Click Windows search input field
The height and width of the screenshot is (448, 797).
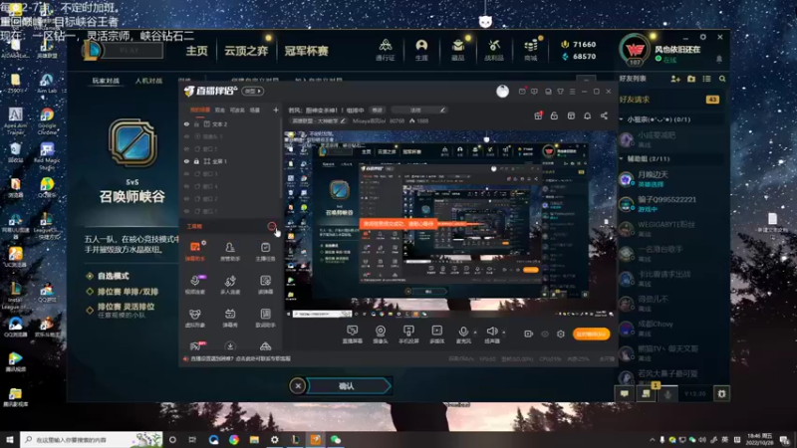tap(92, 440)
